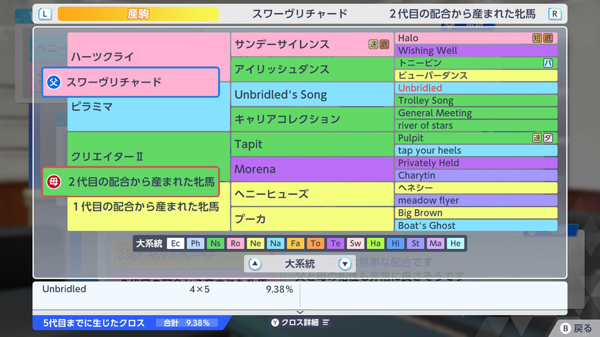Select the Ne lineage swatch
Viewport: 600px width, 337px height.
point(255,243)
